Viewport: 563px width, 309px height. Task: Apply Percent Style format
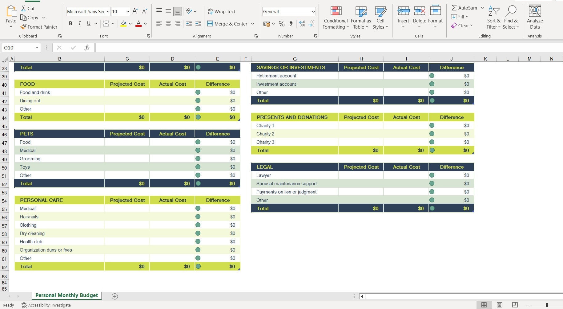[x=281, y=24]
